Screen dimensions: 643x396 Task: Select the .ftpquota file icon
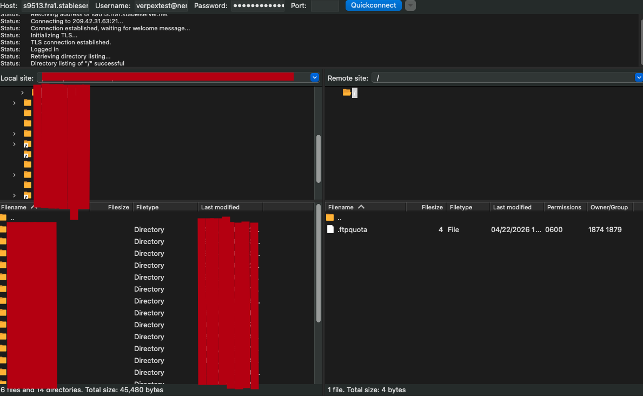pyautogui.click(x=330, y=229)
